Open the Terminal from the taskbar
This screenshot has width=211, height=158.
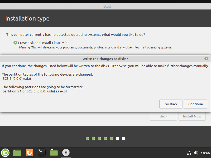tap(42, 153)
